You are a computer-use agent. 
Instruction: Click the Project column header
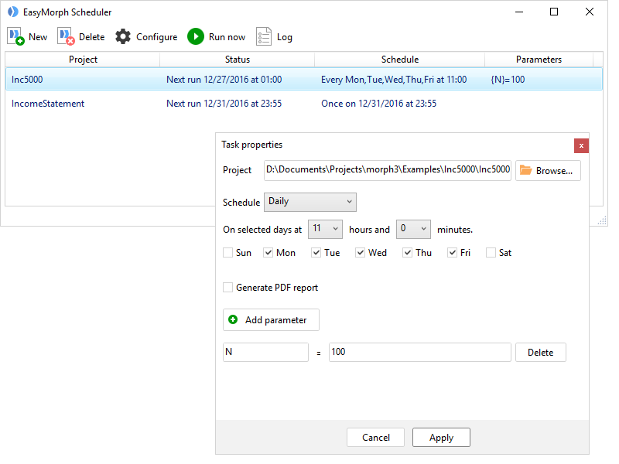coord(83,60)
